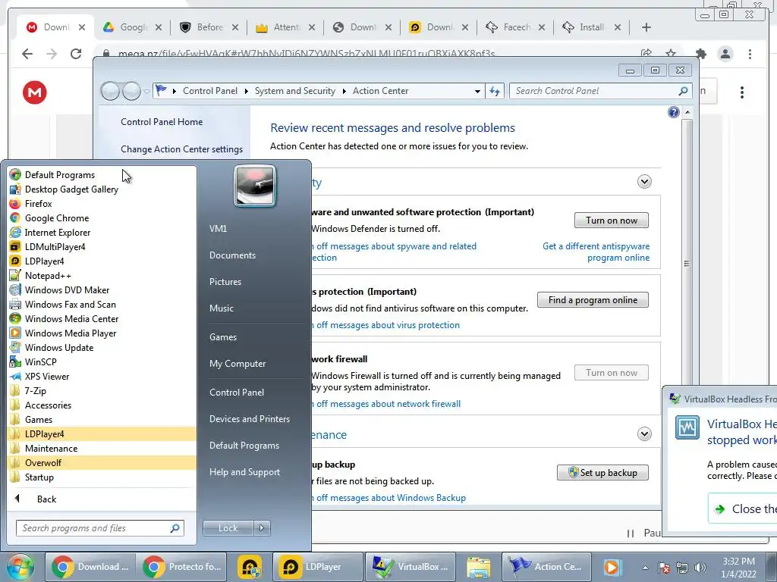Open the Chrome three-dot menu
The height and width of the screenshot is (582, 777).
[750, 54]
